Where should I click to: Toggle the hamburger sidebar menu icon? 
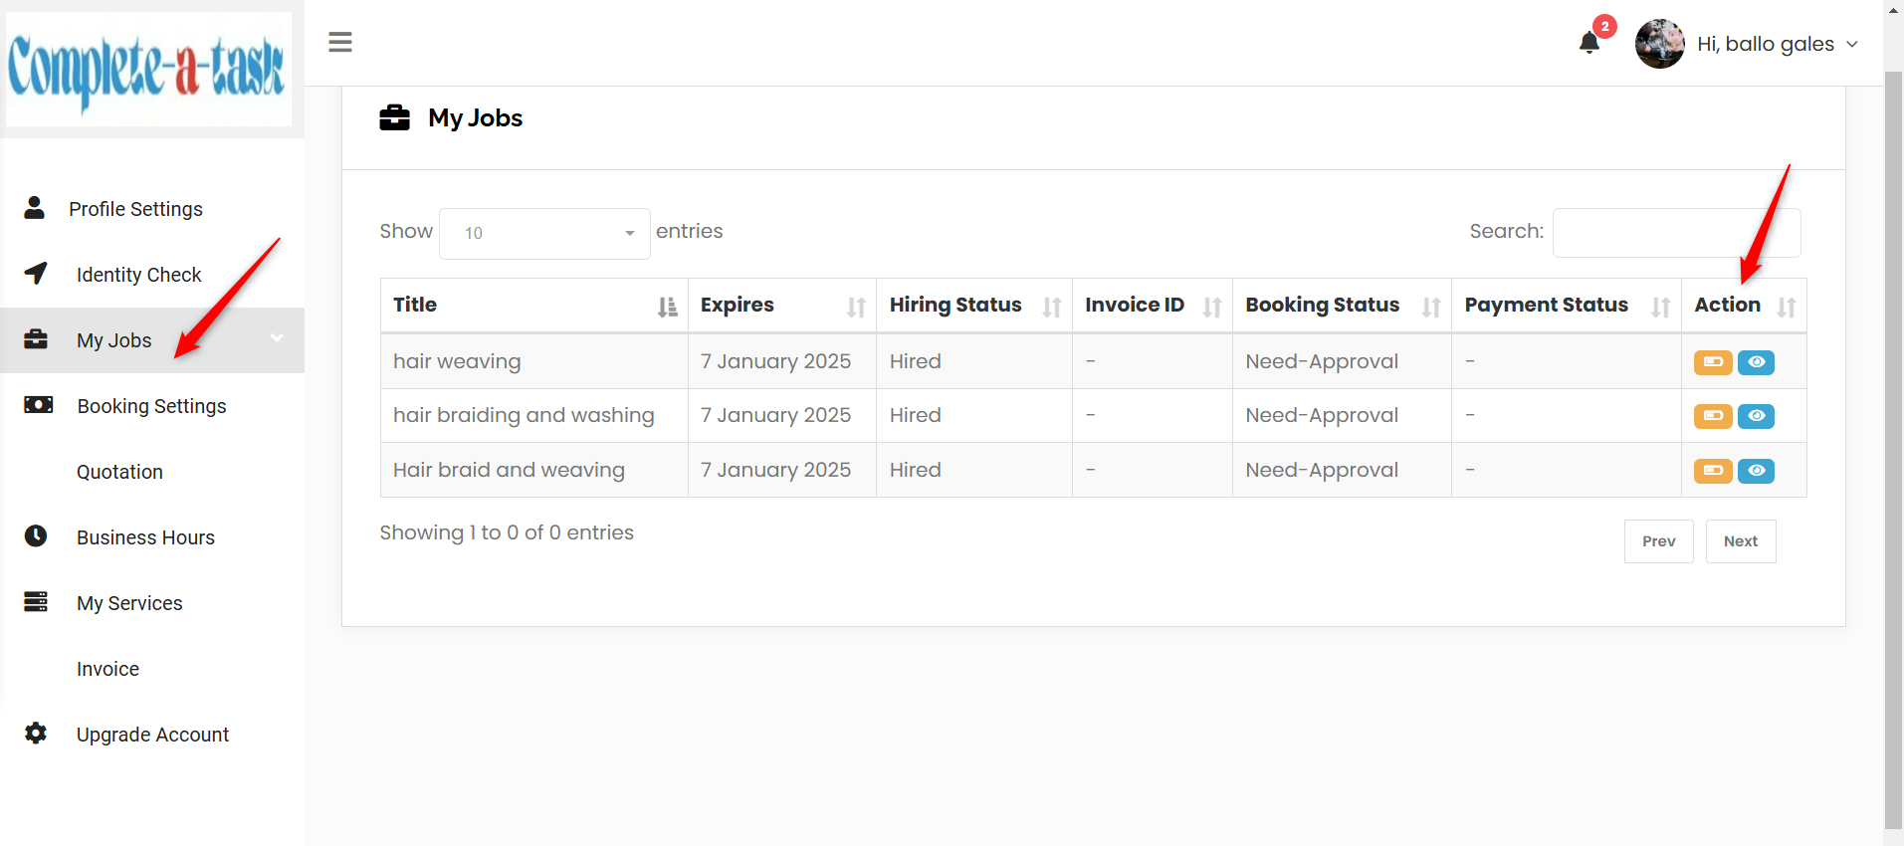(340, 42)
